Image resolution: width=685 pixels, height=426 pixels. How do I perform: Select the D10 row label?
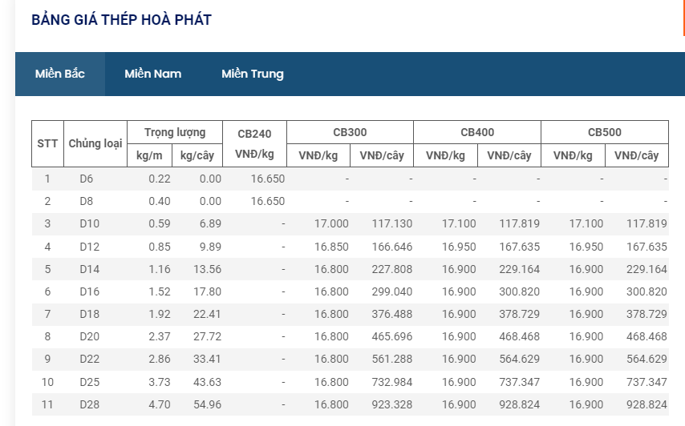click(x=90, y=223)
